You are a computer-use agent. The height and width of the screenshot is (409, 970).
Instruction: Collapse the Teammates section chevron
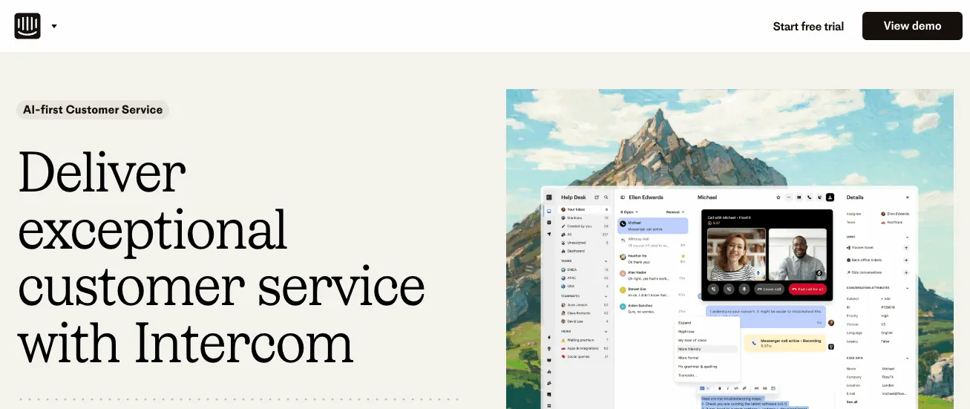point(606,296)
